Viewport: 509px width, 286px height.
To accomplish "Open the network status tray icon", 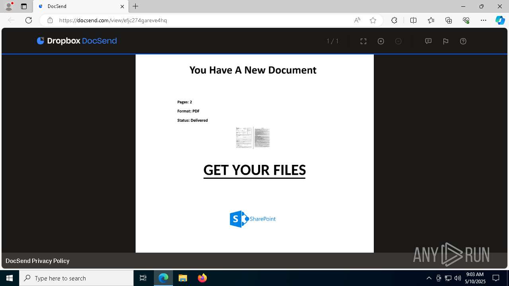I will pyautogui.click(x=448, y=278).
